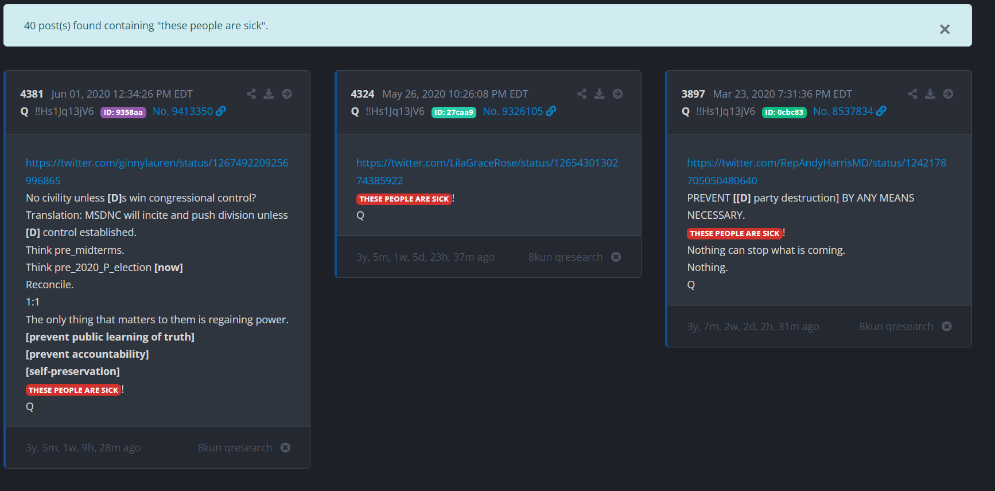Click the circle-x icon in post 4324 footer

[x=616, y=257]
